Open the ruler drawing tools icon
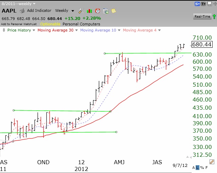217x173 pixels. pos(212,161)
